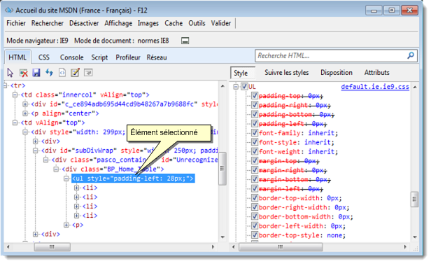Open the Images menu
431x264 pixels.
click(148, 23)
